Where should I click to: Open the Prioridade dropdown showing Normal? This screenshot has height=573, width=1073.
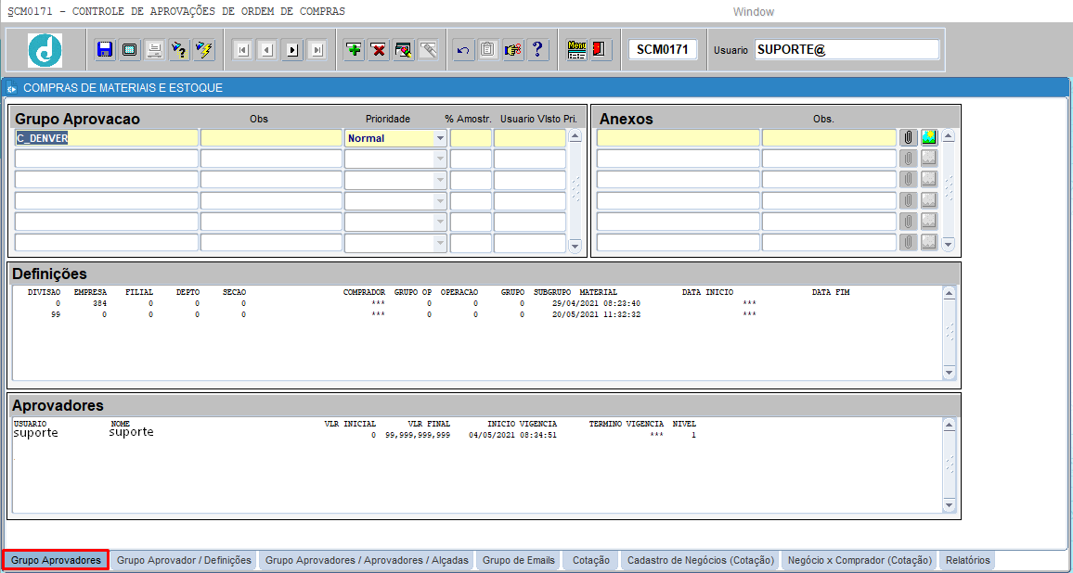point(440,138)
